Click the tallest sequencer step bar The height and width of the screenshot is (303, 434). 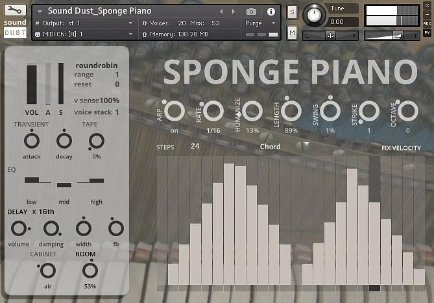pyautogui.click(x=229, y=224)
